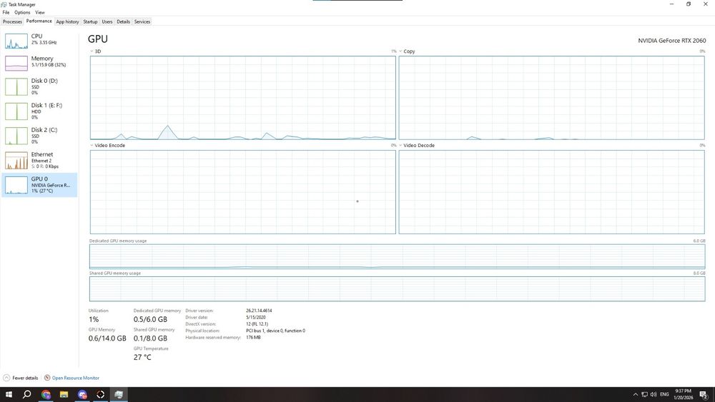Open the View menu
Image resolution: width=715 pixels, height=402 pixels.
40,12
